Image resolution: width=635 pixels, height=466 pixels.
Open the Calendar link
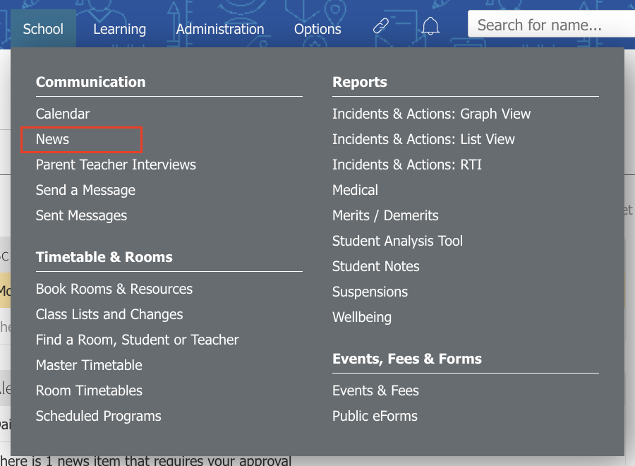tap(62, 114)
